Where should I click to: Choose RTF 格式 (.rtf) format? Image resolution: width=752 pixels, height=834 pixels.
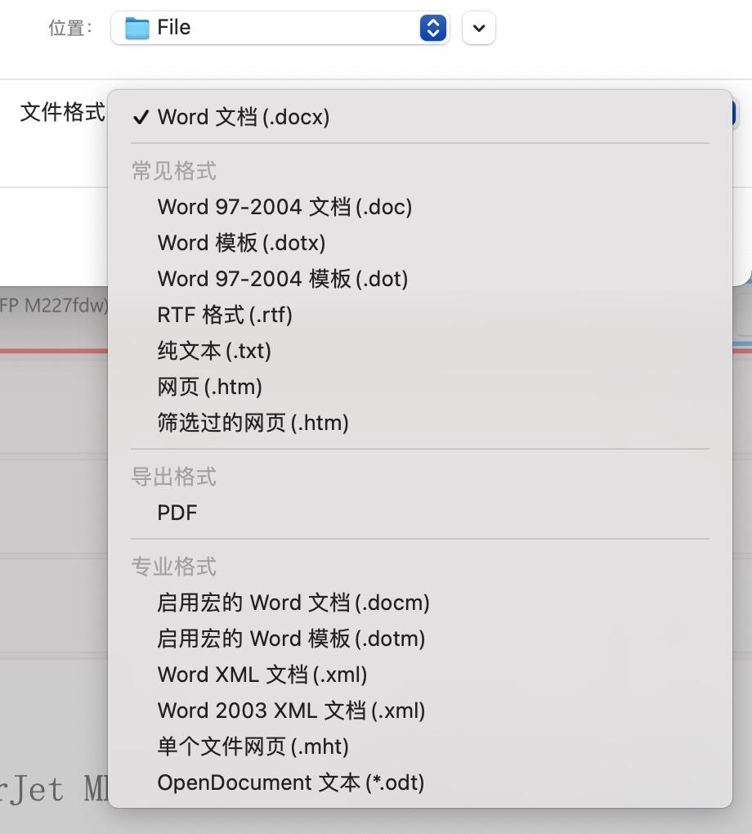[224, 315]
